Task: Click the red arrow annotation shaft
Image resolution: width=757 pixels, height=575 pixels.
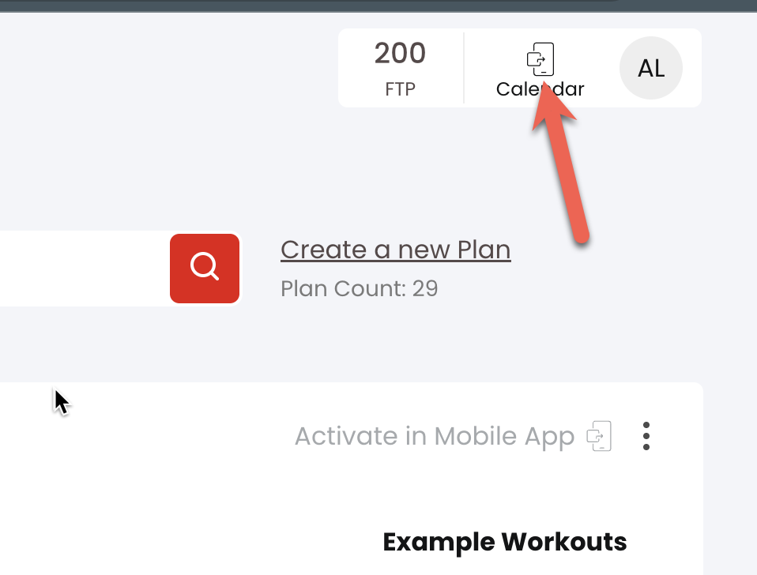Action: coord(565,179)
